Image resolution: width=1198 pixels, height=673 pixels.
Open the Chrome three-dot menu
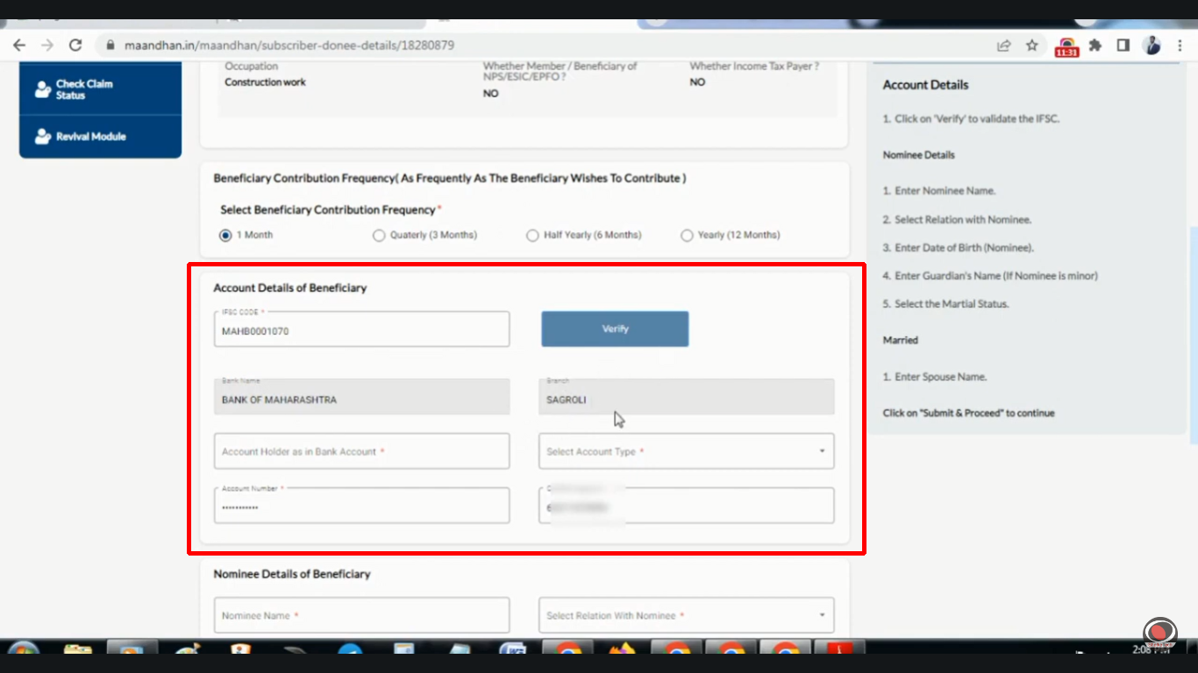point(1180,46)
